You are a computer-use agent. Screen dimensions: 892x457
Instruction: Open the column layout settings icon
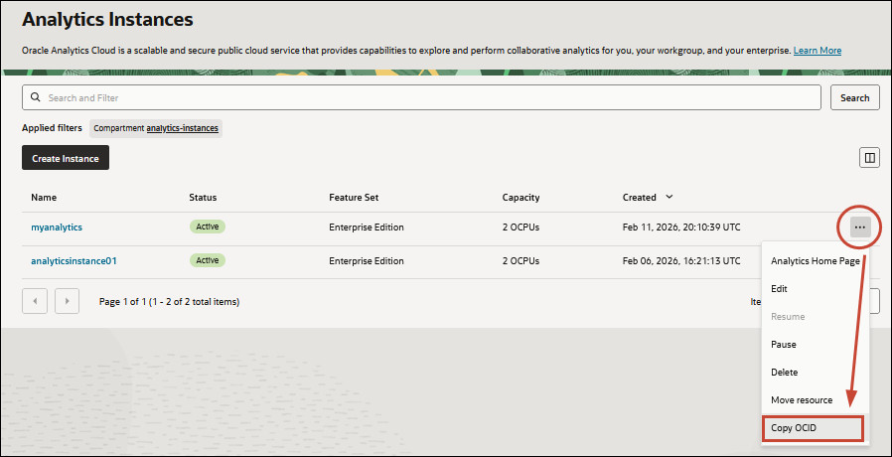click(869, 157)
